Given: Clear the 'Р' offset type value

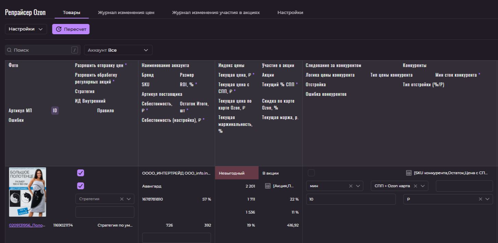Looking at the screenshot, I should pos(480,199).
